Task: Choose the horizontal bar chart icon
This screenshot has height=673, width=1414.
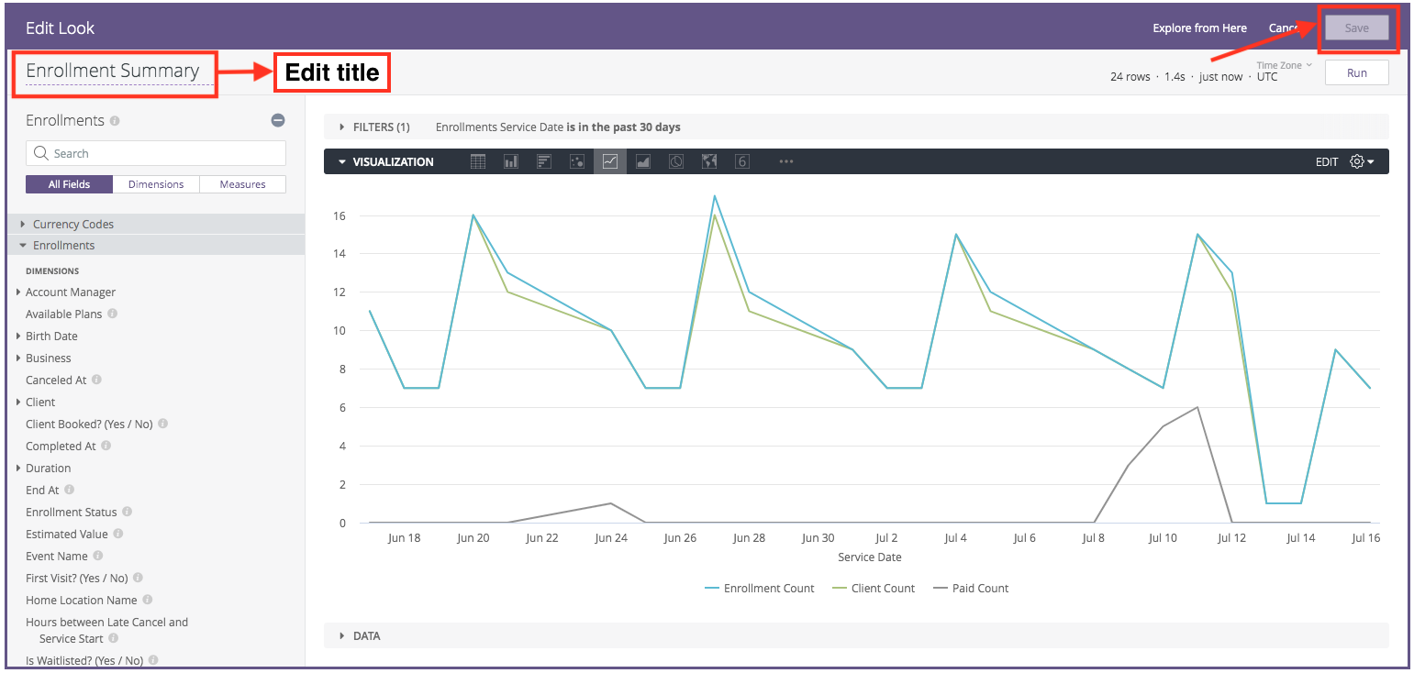Action: (x=544, y=161)
